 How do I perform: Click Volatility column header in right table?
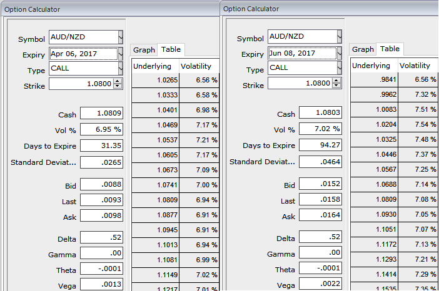[418, 66]
